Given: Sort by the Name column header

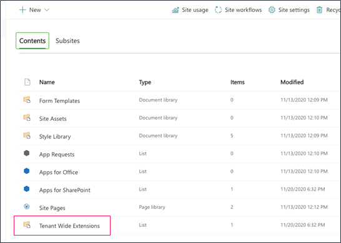Looking at the screenshot, I should [47, 82].
